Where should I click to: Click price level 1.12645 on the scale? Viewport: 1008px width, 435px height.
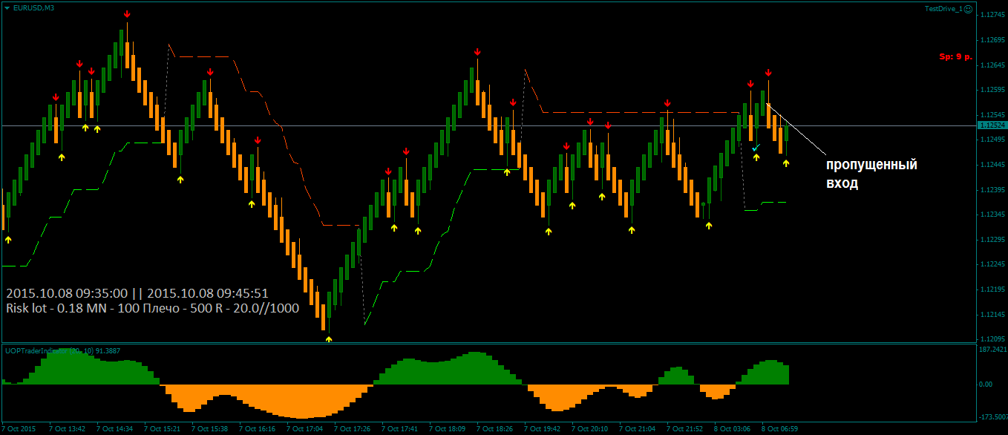(x=992, y=65)
